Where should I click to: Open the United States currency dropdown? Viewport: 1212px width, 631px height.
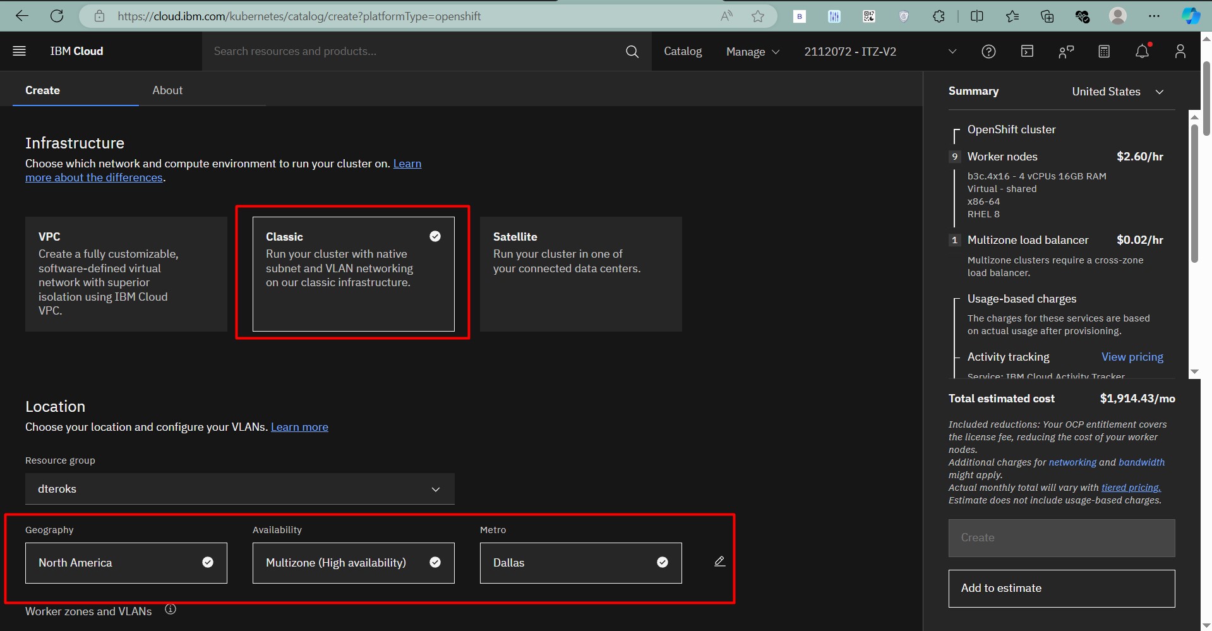pyautogui.click(x=1117, y=92)
